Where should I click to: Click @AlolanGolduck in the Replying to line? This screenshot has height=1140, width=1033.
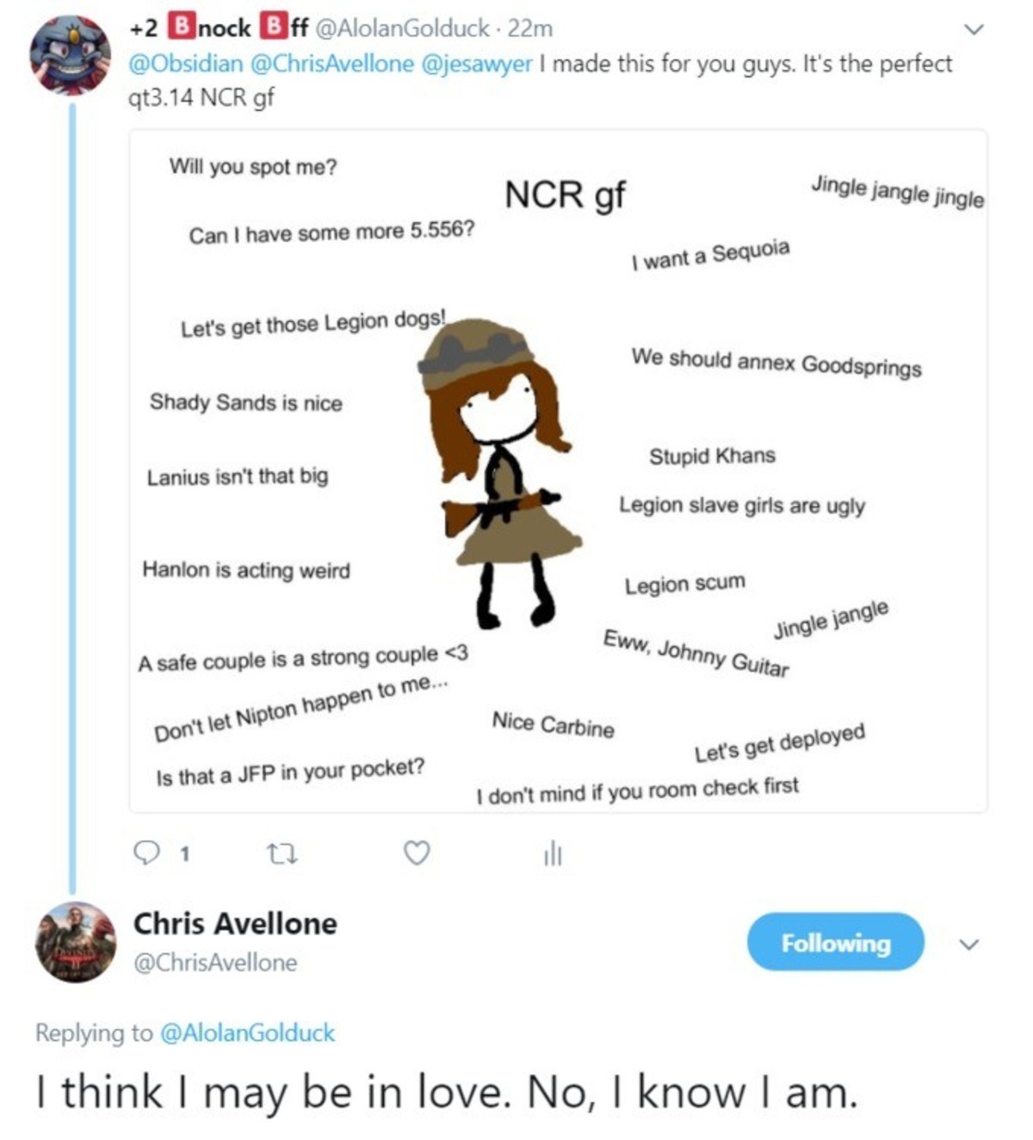[248, 1032]
